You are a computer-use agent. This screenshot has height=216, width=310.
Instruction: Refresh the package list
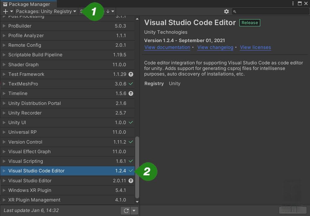pos(126,211)
